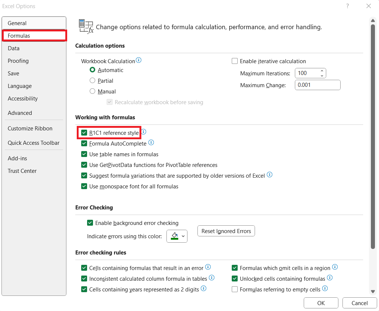
Task: Close the Excel Options dialog
Action: pos(369,6)
